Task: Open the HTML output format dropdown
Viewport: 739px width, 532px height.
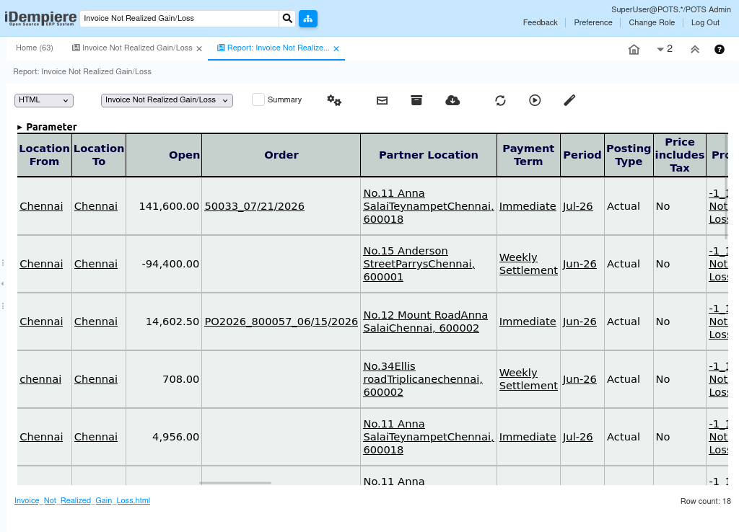Action: click(x=44, y=100)
